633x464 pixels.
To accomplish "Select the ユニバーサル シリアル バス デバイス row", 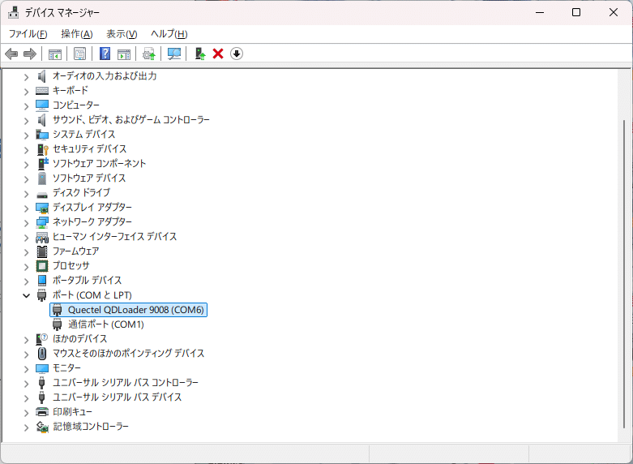I will 117,397.
